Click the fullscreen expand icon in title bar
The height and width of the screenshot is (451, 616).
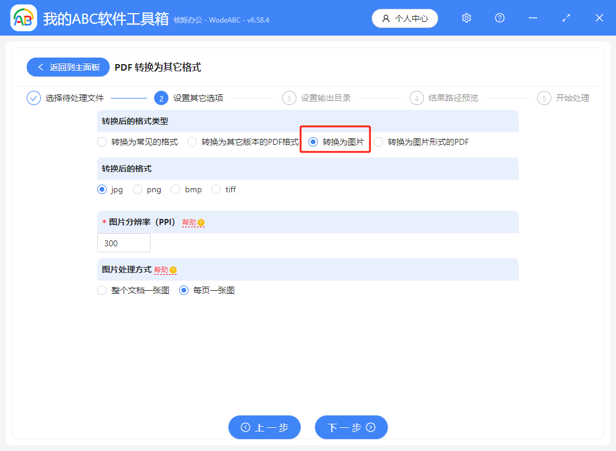click(566, 18)
